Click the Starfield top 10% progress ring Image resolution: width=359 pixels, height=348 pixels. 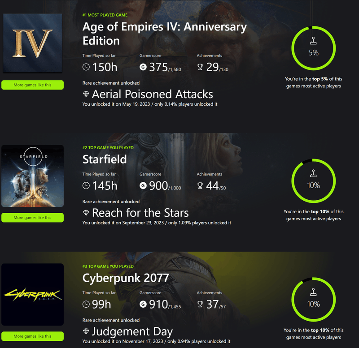coord(314,180)
